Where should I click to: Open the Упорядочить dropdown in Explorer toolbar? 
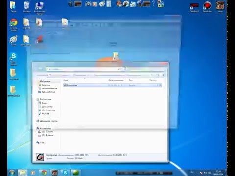pyautogui.click(x=44, y=75)
